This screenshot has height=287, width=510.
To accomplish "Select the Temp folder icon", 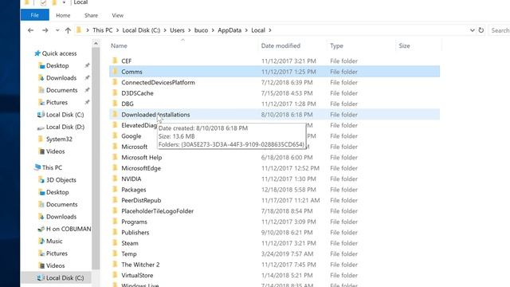I will click(115, 254).
